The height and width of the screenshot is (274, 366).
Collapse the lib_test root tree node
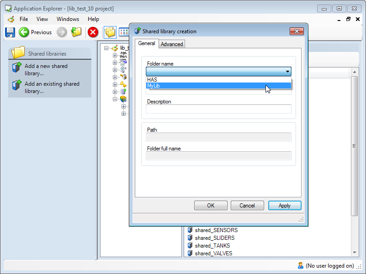pyautogui.click(x=106, y=48)
